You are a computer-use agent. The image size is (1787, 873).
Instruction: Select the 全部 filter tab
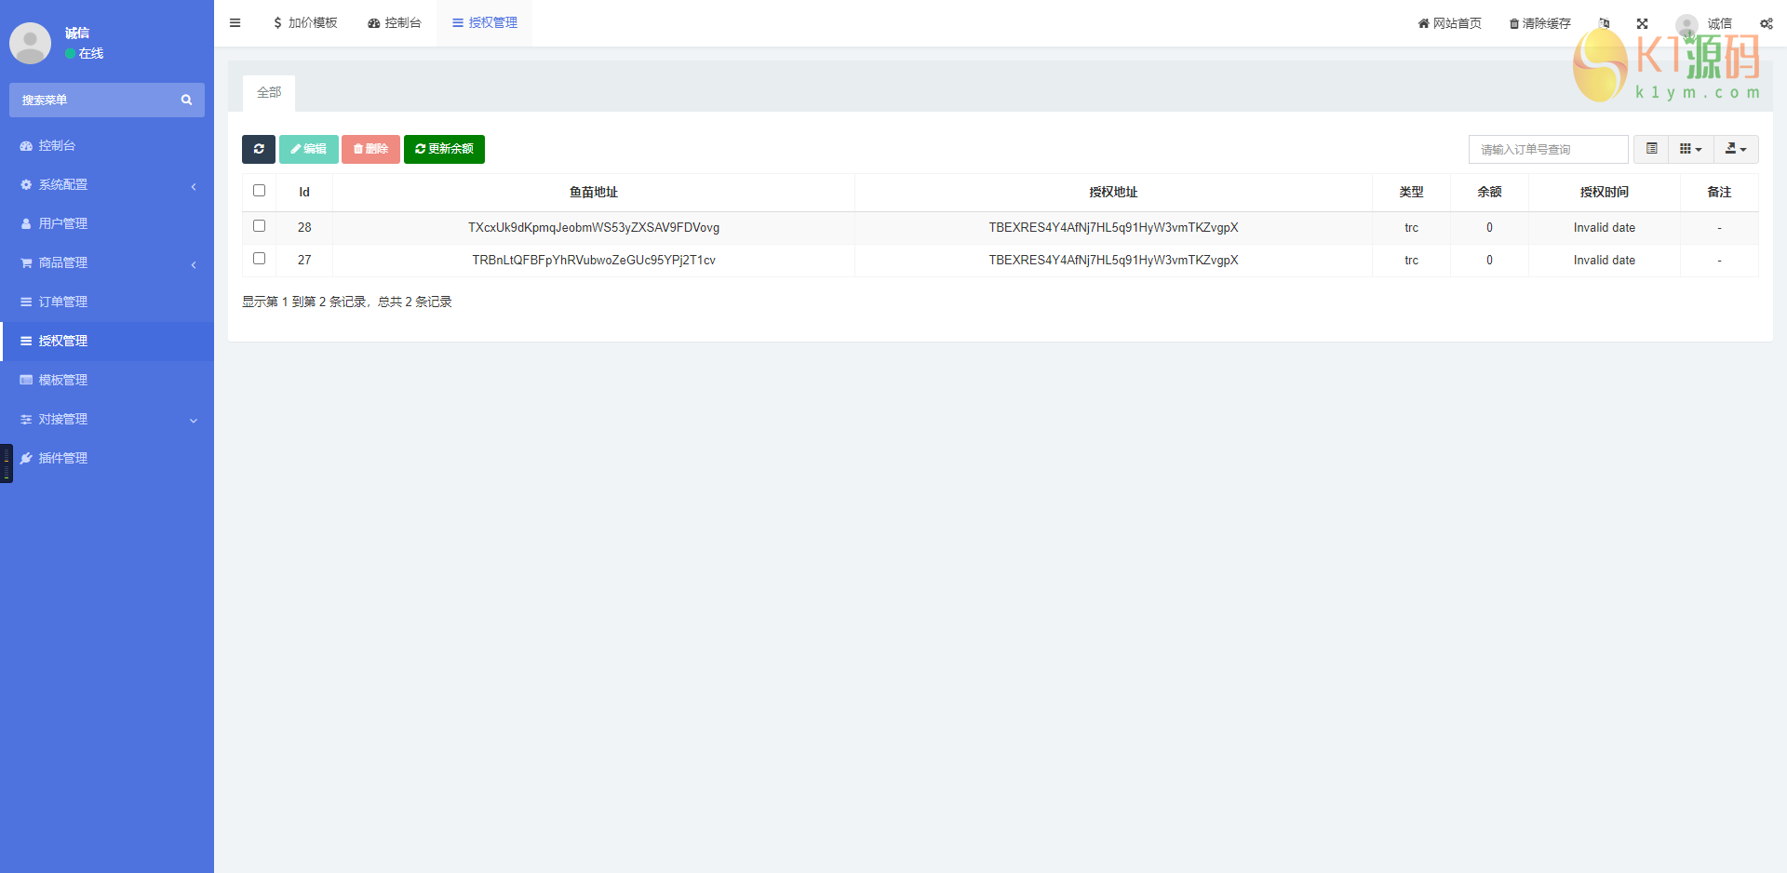(x=269, y=93)
